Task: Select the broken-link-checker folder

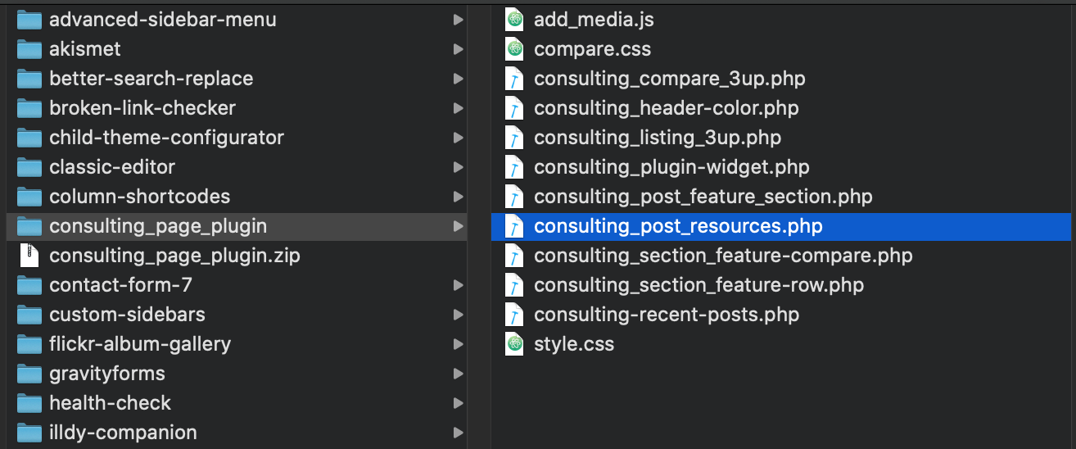Action: 142,108
